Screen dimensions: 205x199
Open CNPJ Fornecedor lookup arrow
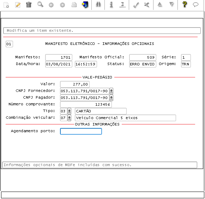click(111, 91)
